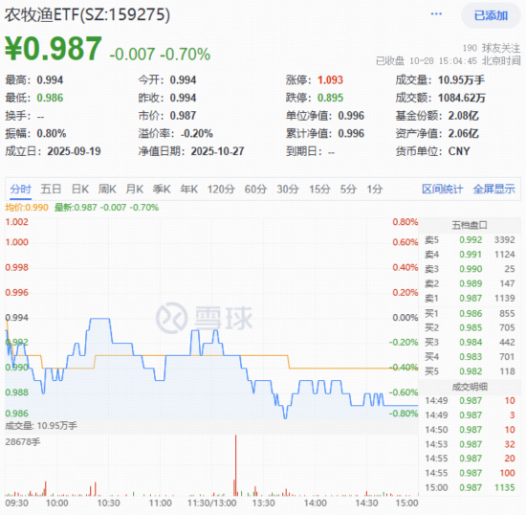
Task: Open the 月K chart tab
Action: coord(135,189)
